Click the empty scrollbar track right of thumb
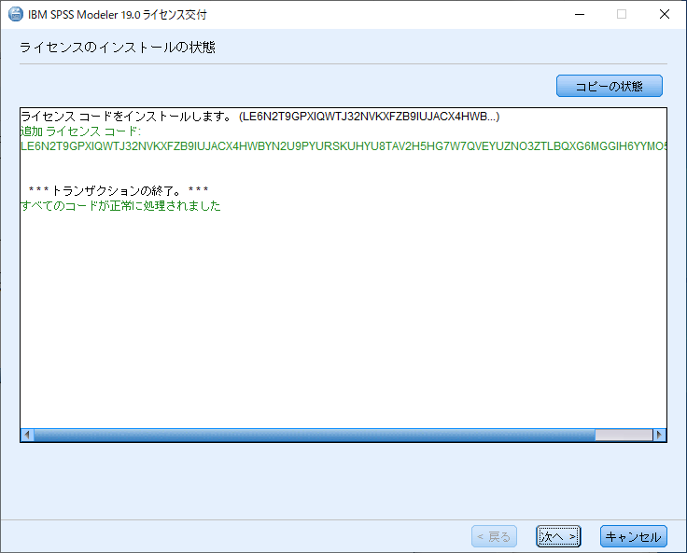687x553 pixels. 624,435
